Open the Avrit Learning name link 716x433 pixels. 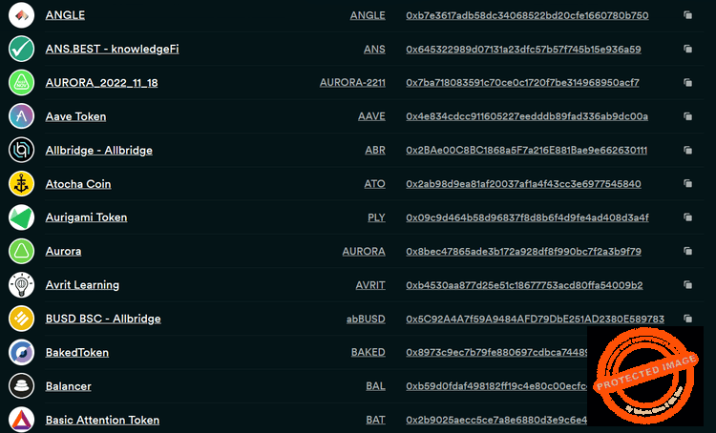pos(82,285)
